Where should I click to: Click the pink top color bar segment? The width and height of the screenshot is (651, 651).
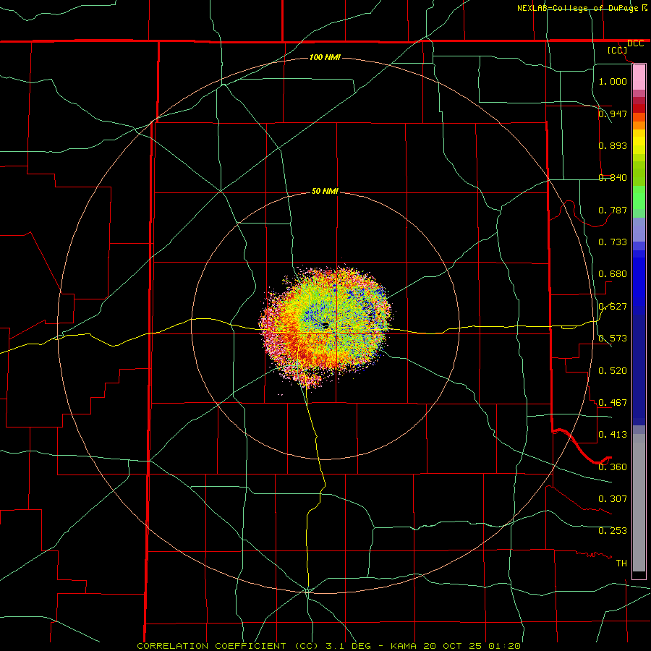(x=639, y=77)
